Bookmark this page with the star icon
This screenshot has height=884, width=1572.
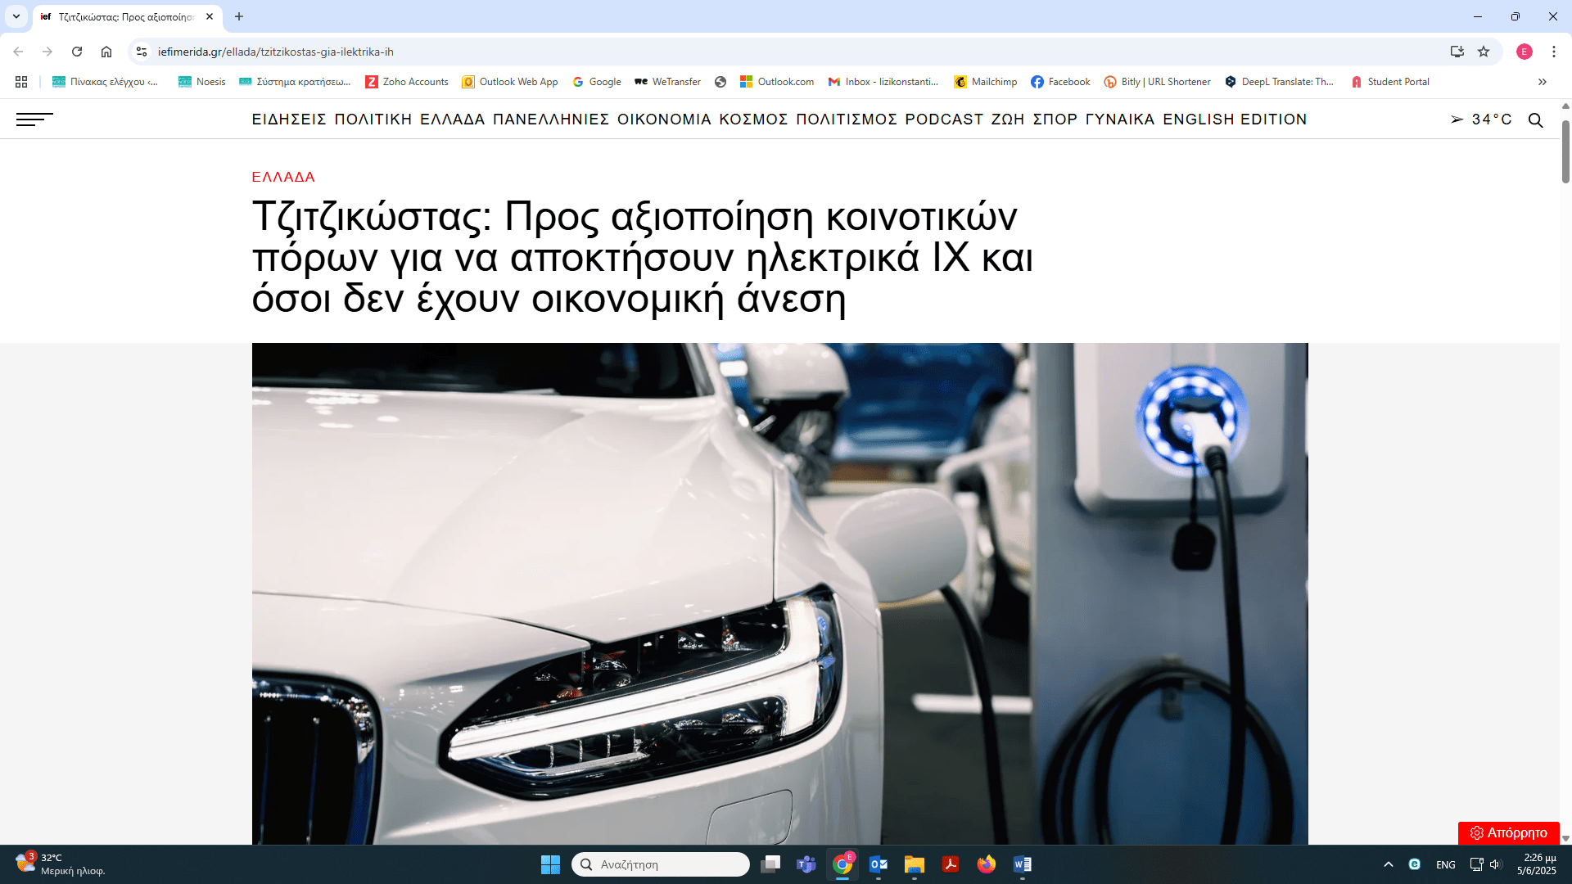coord(1484,52)
